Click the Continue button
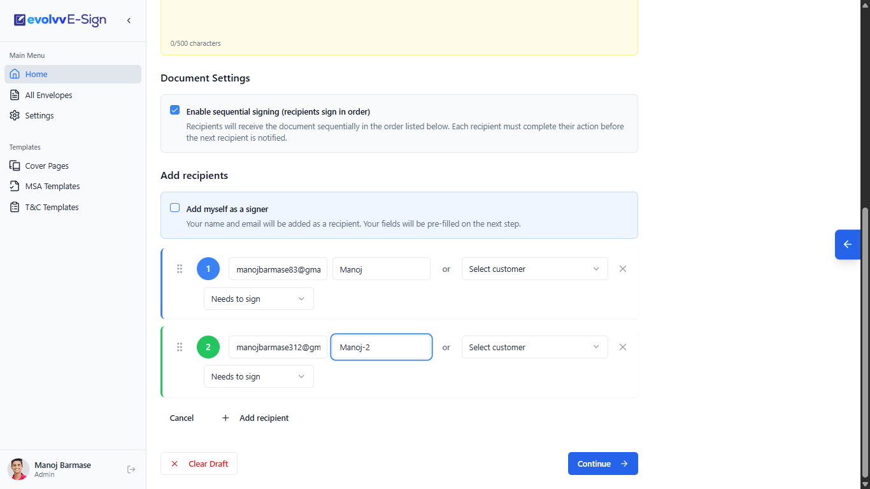 tap(603, 464)
